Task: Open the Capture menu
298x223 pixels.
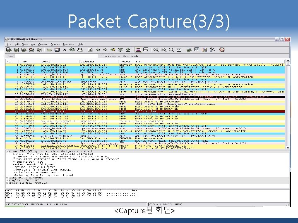Action: [43, 44]
